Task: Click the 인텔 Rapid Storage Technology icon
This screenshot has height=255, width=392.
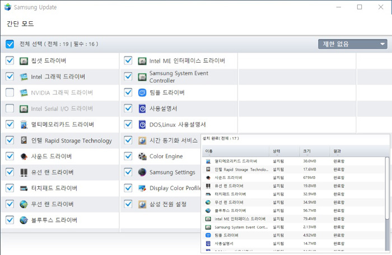Action: [x=24, y=140]
